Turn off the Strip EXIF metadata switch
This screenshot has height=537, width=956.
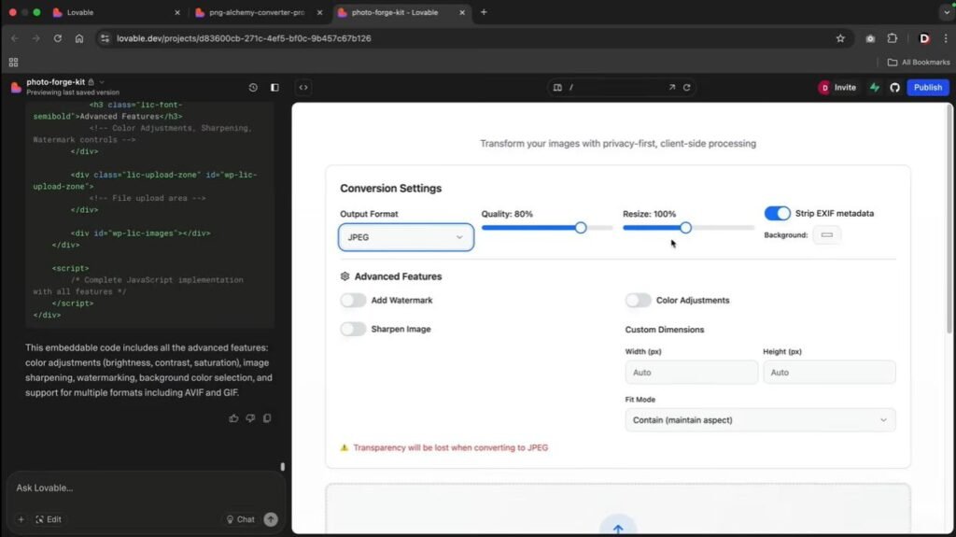(x=778, y=214)
